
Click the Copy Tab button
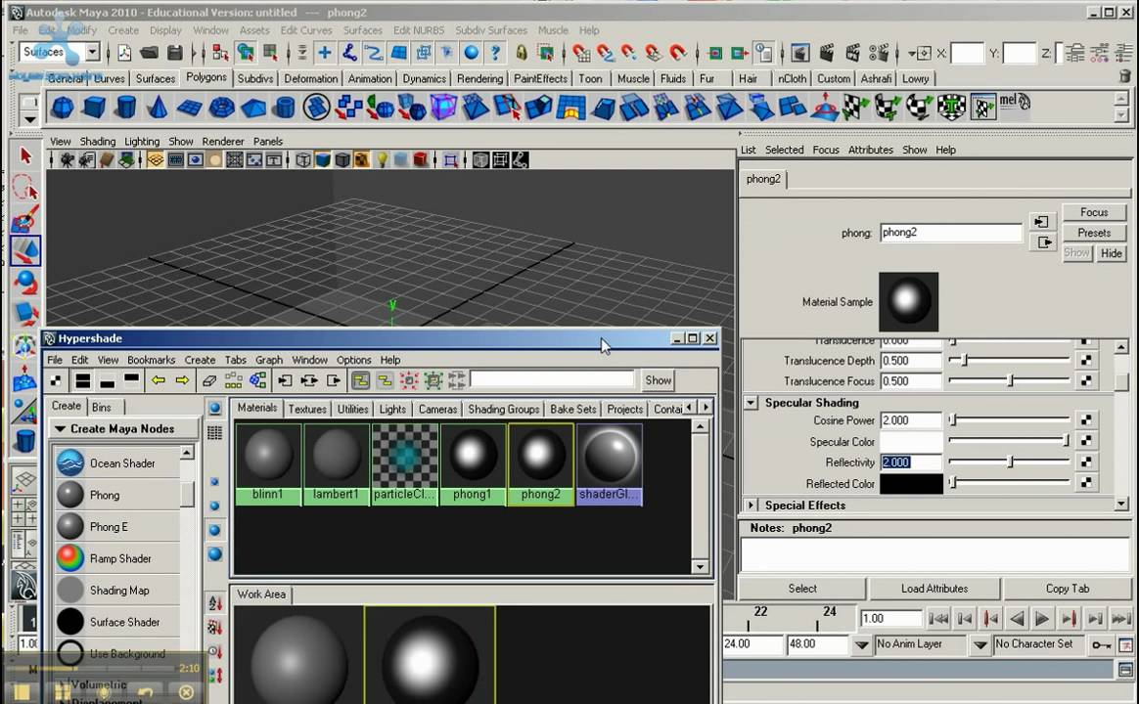coord(1068,589)
